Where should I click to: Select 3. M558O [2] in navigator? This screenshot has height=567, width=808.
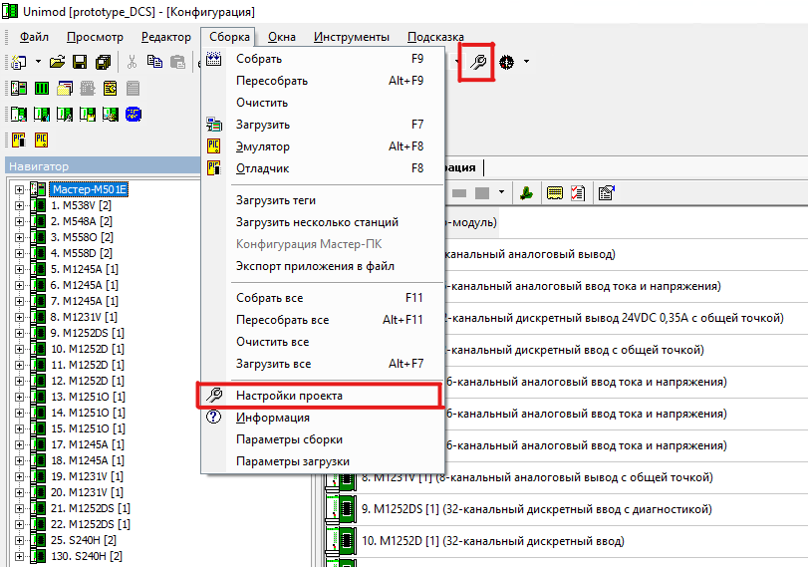point(82,237)
